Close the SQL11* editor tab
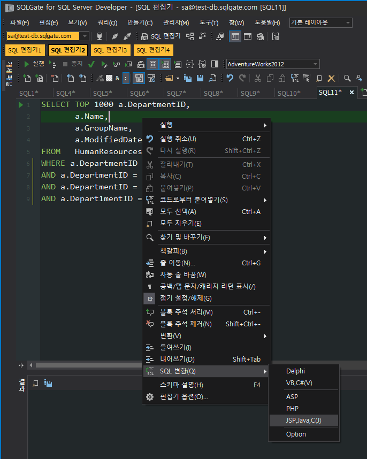The image size is (367, 459). (x=352, y=92)
